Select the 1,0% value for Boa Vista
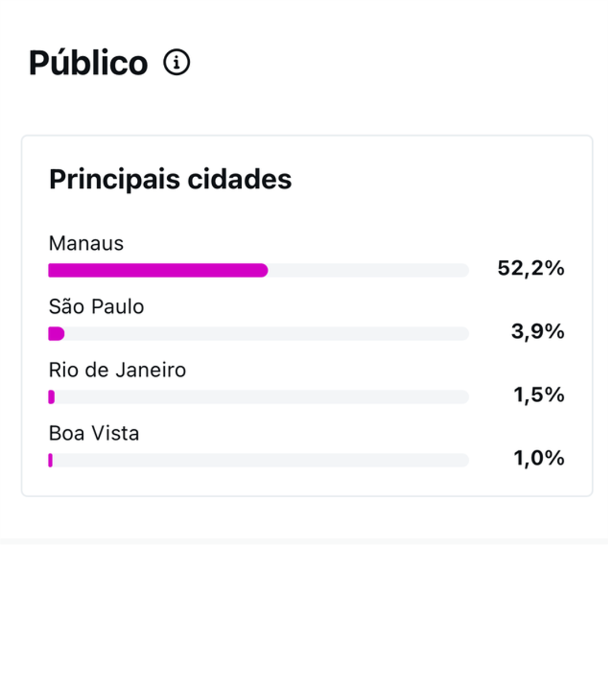Viewport: 608px width, 675px height. tap(538, 459)
